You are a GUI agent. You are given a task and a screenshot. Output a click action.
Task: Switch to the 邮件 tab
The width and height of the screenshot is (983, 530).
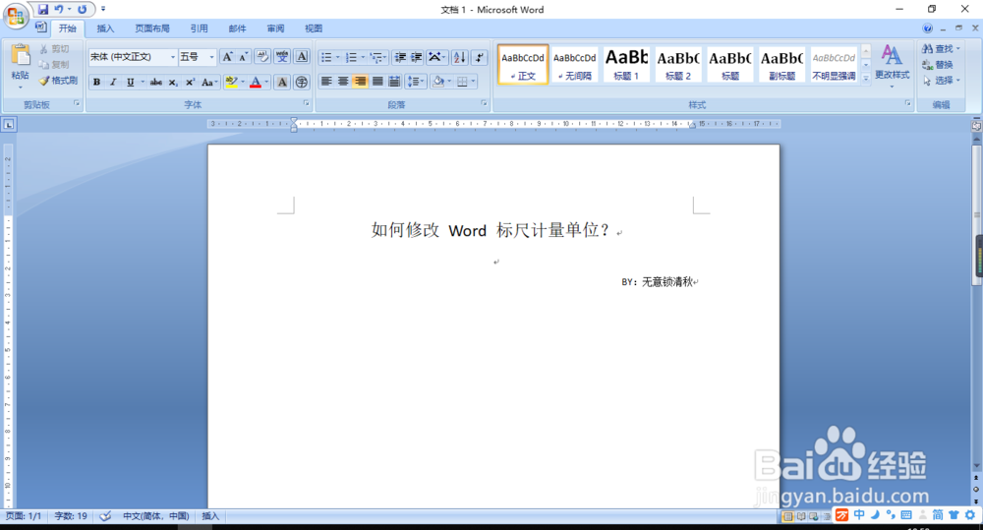pos(238,29)
